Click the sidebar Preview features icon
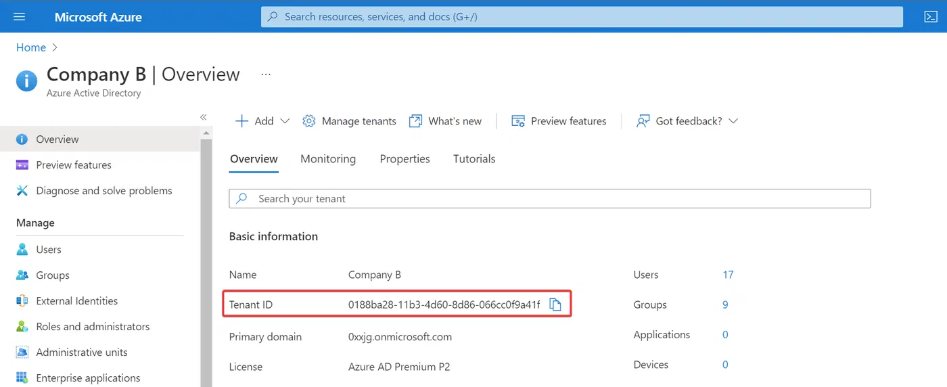Image resolution: width=947 pixels, height=387 pixels. click(22, 164)
